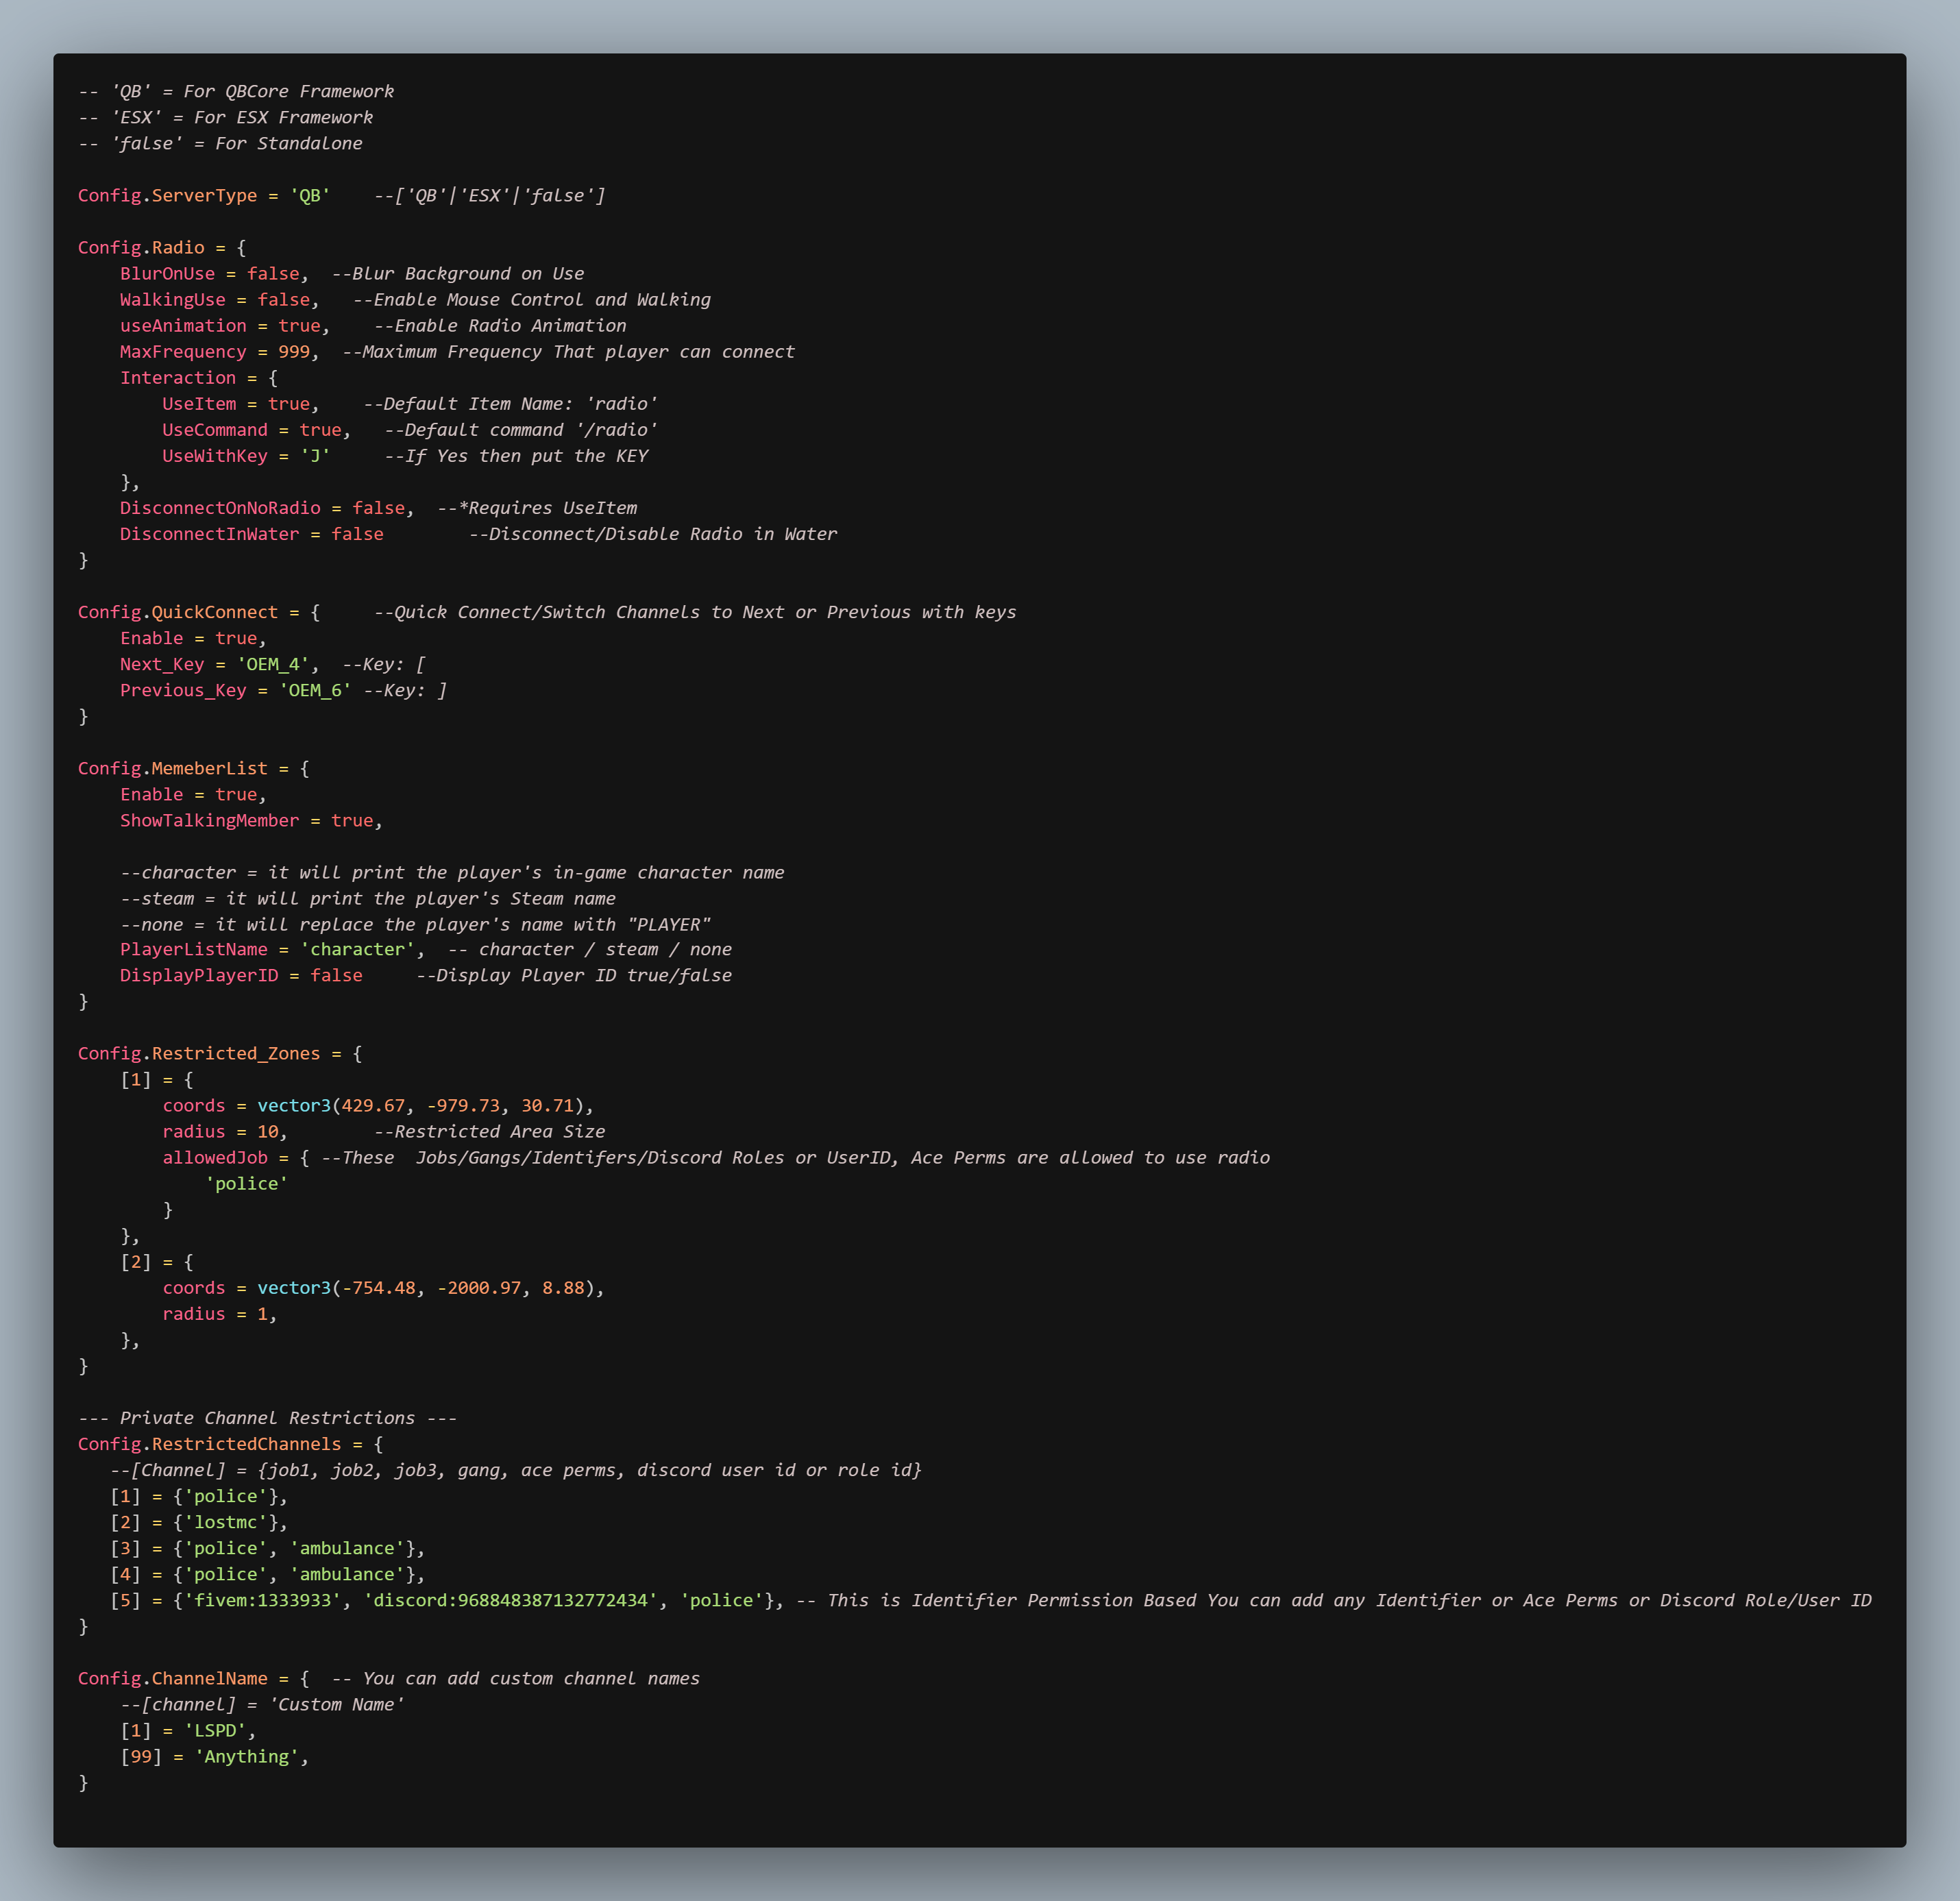
Task: Click the Config.QuickConnect Enable true value
Action: [x=238, y=637]
